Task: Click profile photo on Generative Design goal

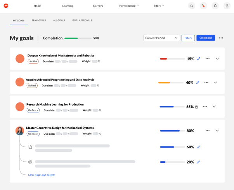Action: tap(20, 131)
